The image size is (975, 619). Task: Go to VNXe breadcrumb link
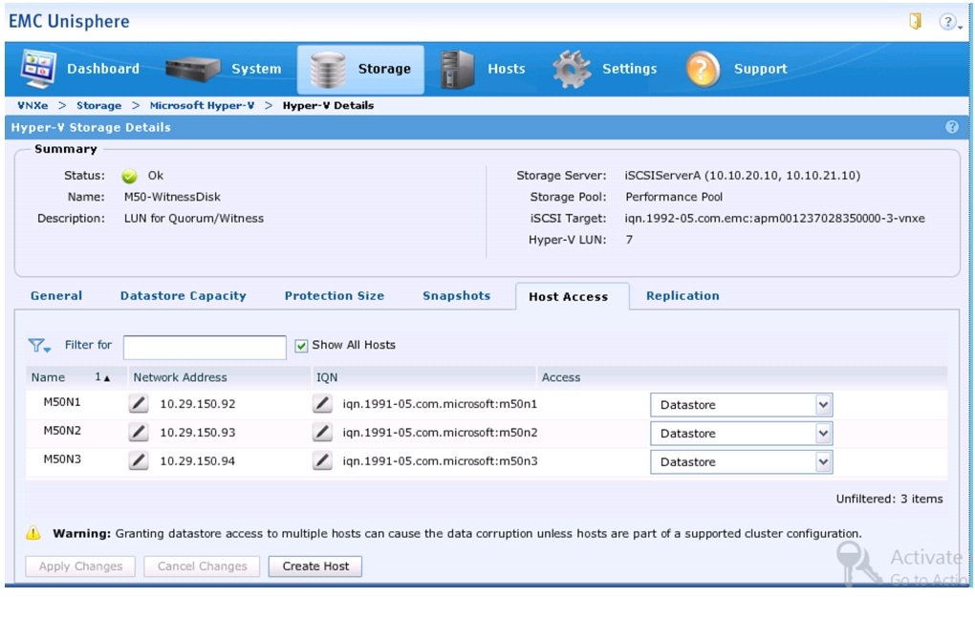pos(32,106)
